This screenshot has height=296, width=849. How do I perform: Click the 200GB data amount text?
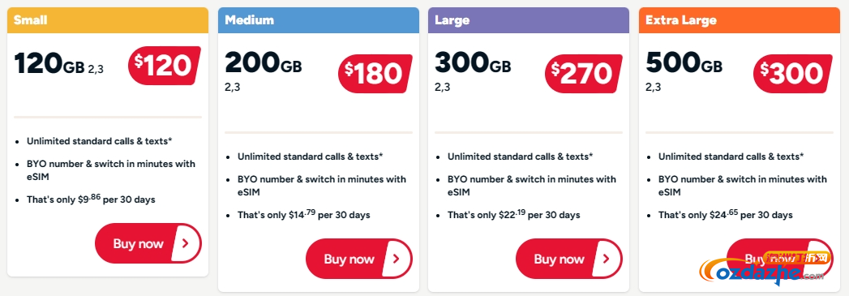pos(264,62)
